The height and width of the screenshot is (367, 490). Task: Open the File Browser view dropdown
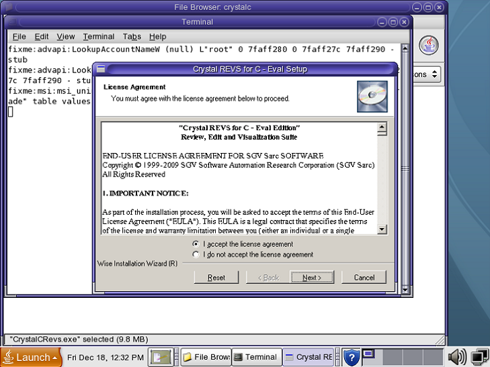[427, 74]
